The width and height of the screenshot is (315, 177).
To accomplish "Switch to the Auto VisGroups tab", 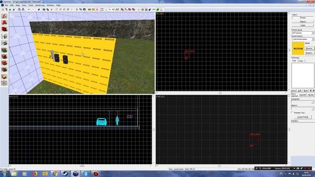I will (x=301, y=61).
